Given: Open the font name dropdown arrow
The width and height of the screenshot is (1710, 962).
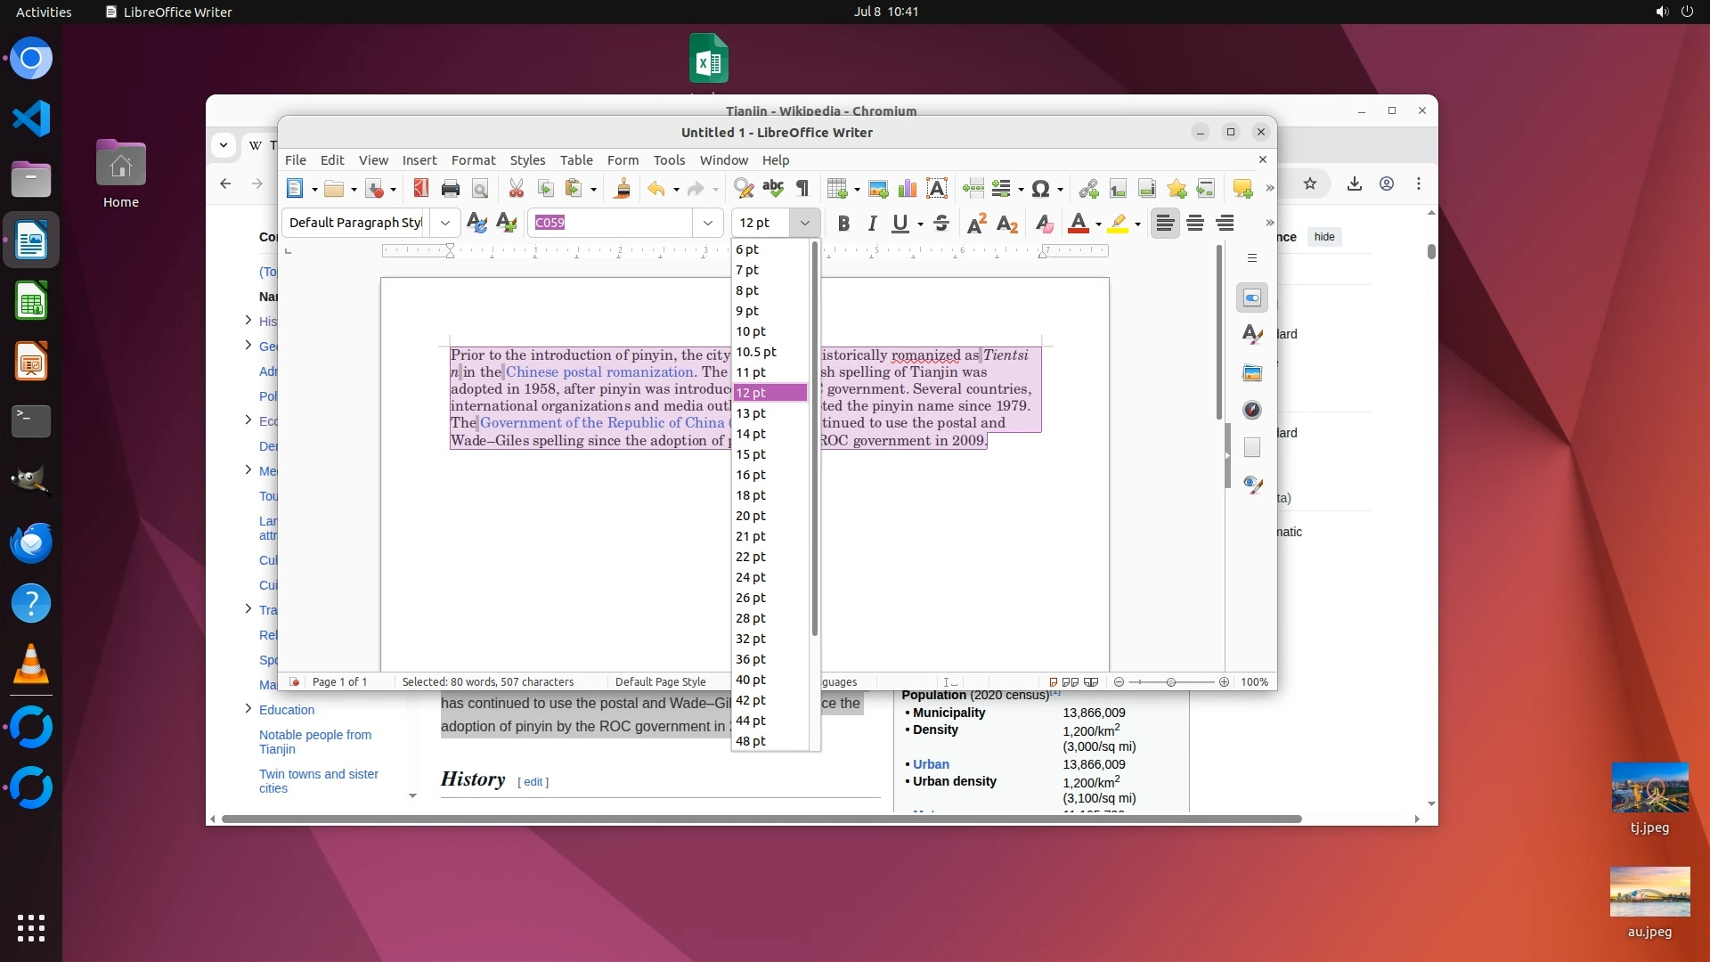Looking at the screenshot, I should point(707,223).
